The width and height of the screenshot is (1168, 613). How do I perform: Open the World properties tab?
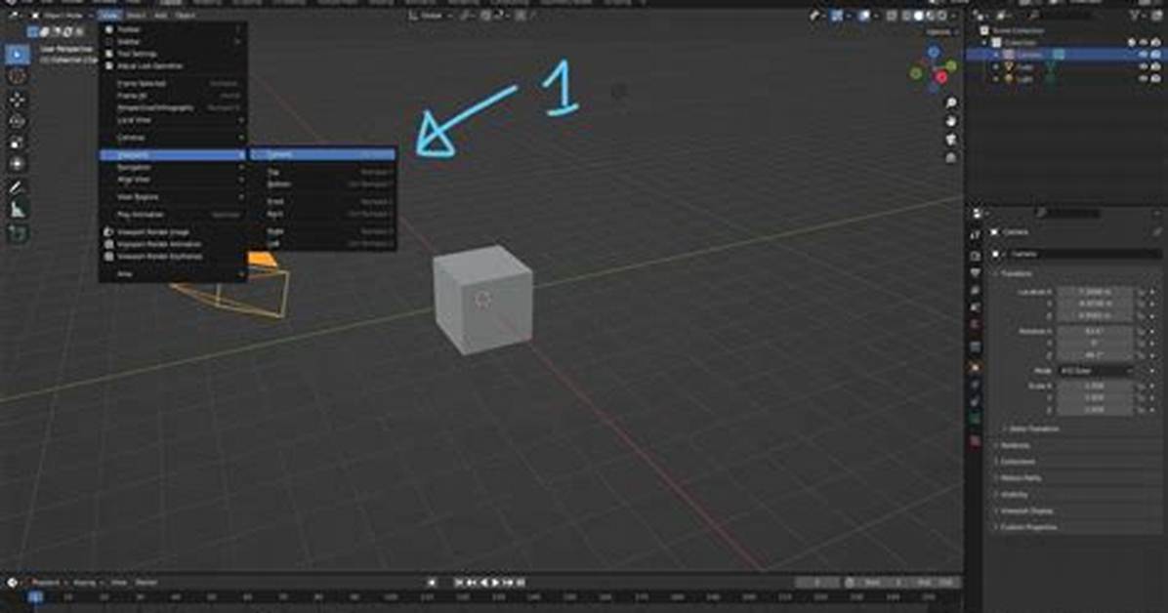click(976, 325)
